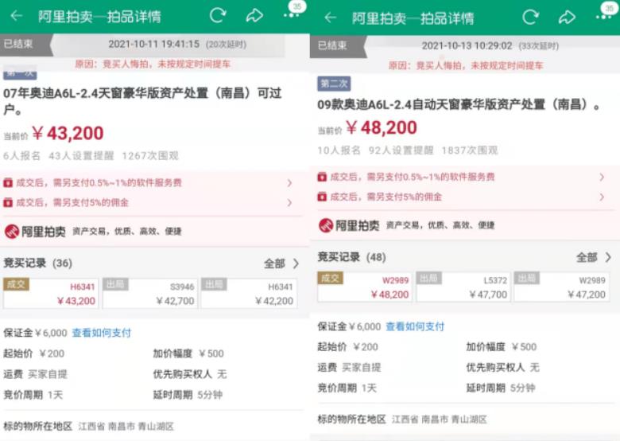This screenshot has height=441, width=620.
Task: Tap 1267次围观 view count
Action: coord(150,155)
